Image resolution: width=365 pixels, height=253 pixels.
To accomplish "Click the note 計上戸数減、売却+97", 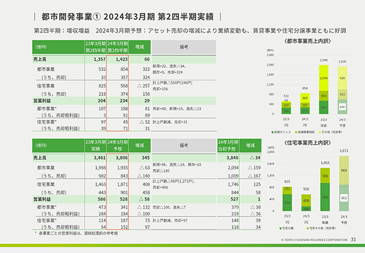I will point(170,220).
